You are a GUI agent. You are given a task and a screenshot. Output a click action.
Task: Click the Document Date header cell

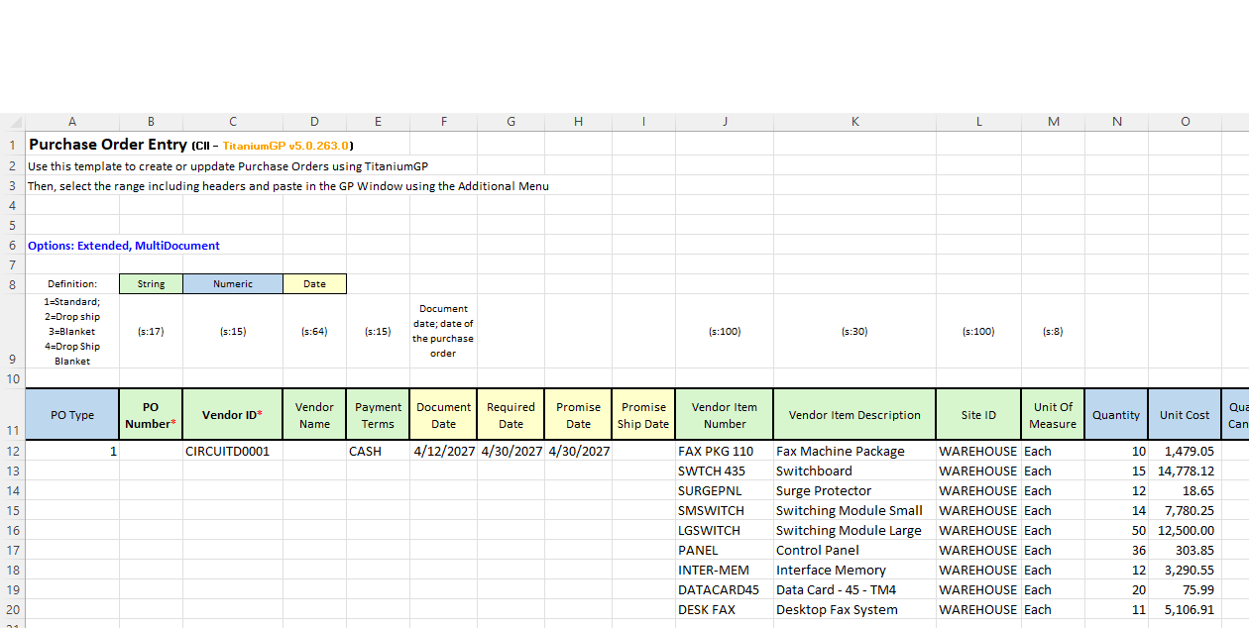(443, 415)
